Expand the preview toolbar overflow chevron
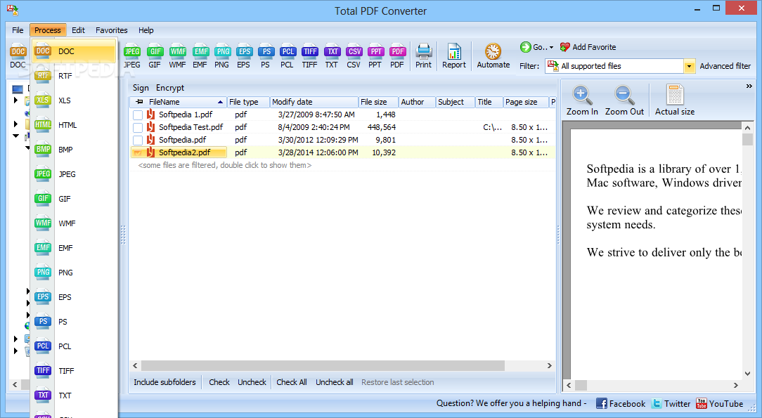 (x=749, y=86)
